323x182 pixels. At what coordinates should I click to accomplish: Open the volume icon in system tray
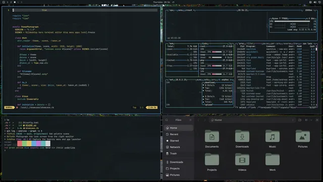315,2
